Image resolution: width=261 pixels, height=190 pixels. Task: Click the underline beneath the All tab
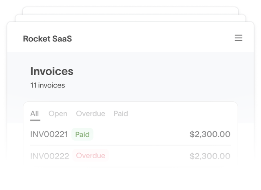[x=35, y=120]
